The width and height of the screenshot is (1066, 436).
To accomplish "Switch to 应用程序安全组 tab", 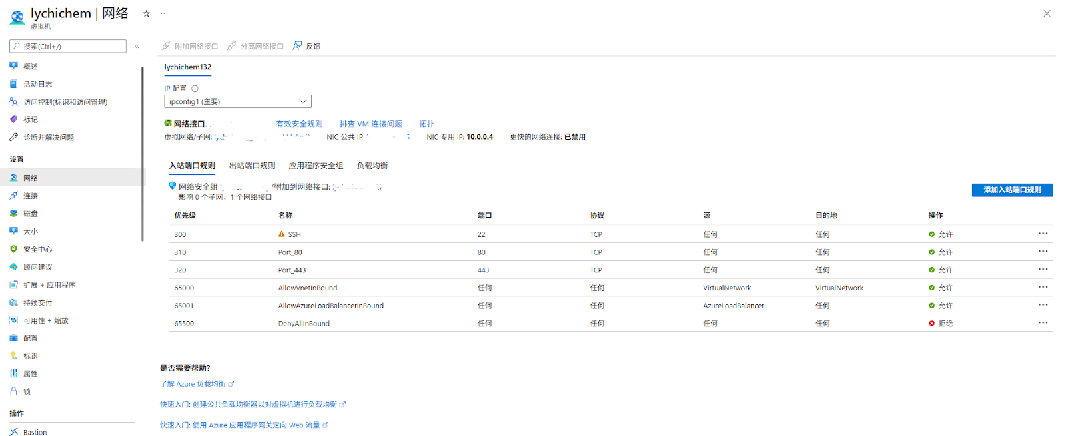I will pos(316,166).
